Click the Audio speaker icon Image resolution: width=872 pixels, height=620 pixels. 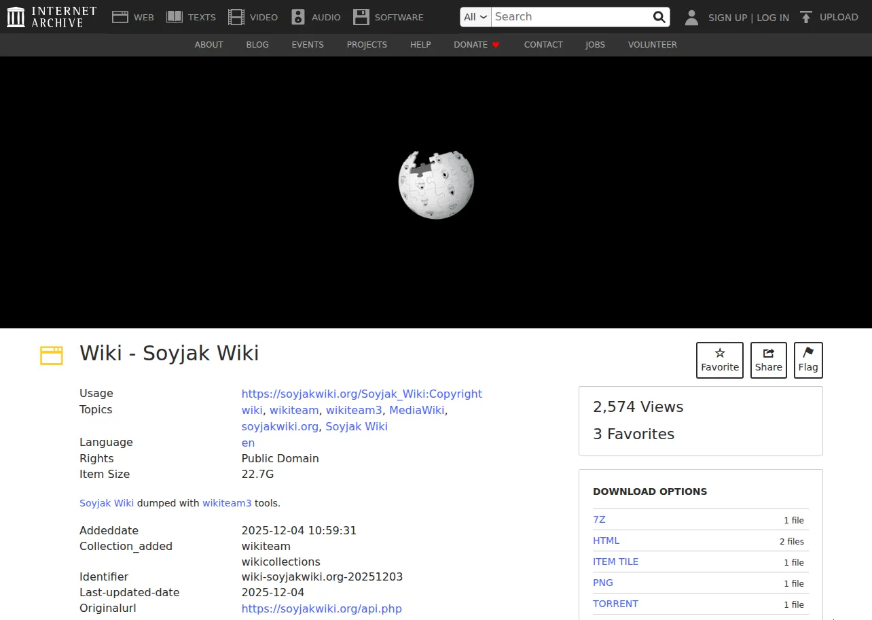coord(298,17)
